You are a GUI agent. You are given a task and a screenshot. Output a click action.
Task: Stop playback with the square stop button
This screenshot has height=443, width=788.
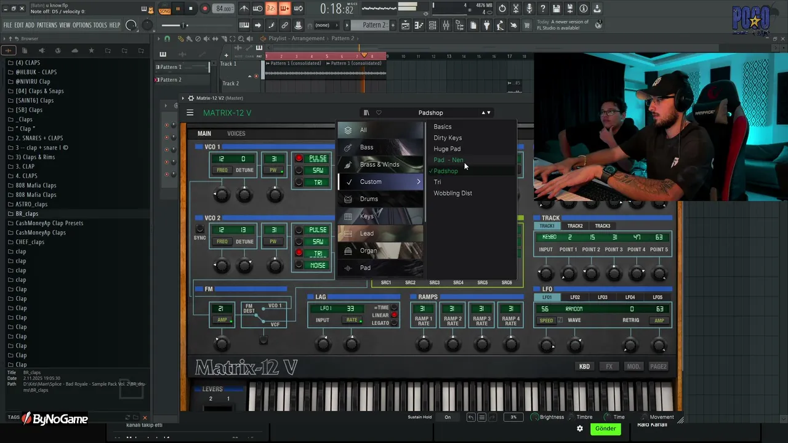pyautogui.click(x=191, y=9)
